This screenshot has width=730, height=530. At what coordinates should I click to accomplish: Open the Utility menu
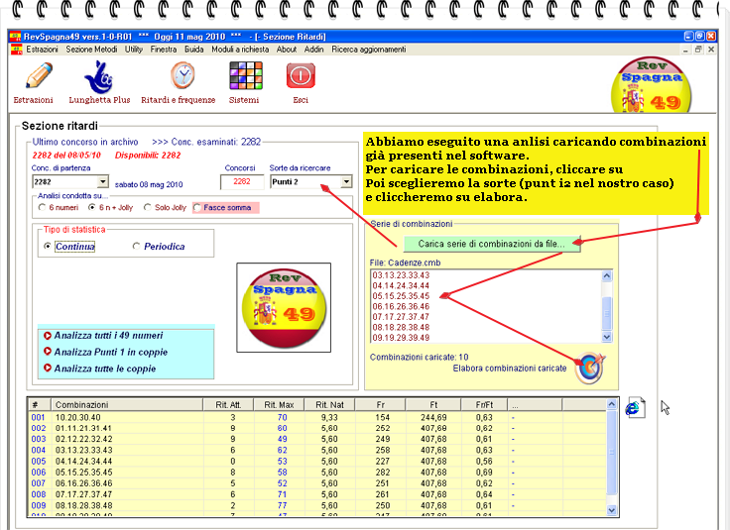pyautogui.click(x=134, y=50)
